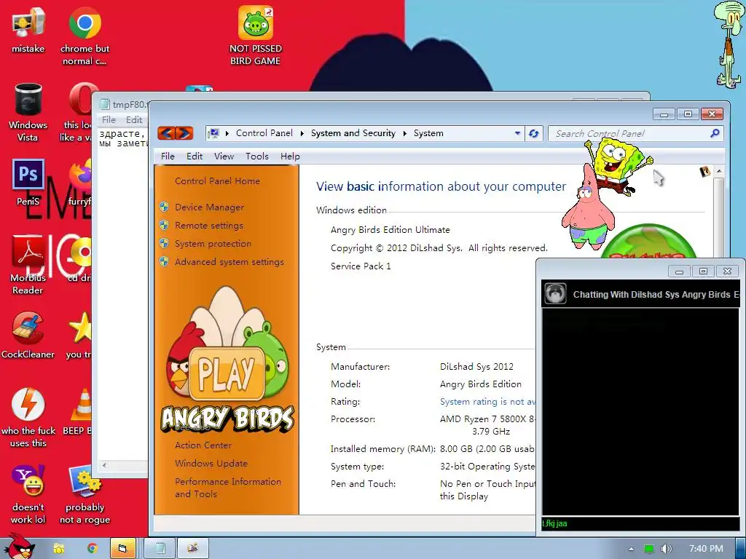Click 'System and Security' breadcrumb
Image resolution: width=746 pixels, height=559 pixels.
353,134
